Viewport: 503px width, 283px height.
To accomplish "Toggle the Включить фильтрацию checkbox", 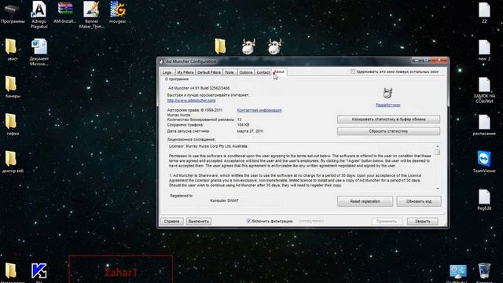I will point(248,221).
